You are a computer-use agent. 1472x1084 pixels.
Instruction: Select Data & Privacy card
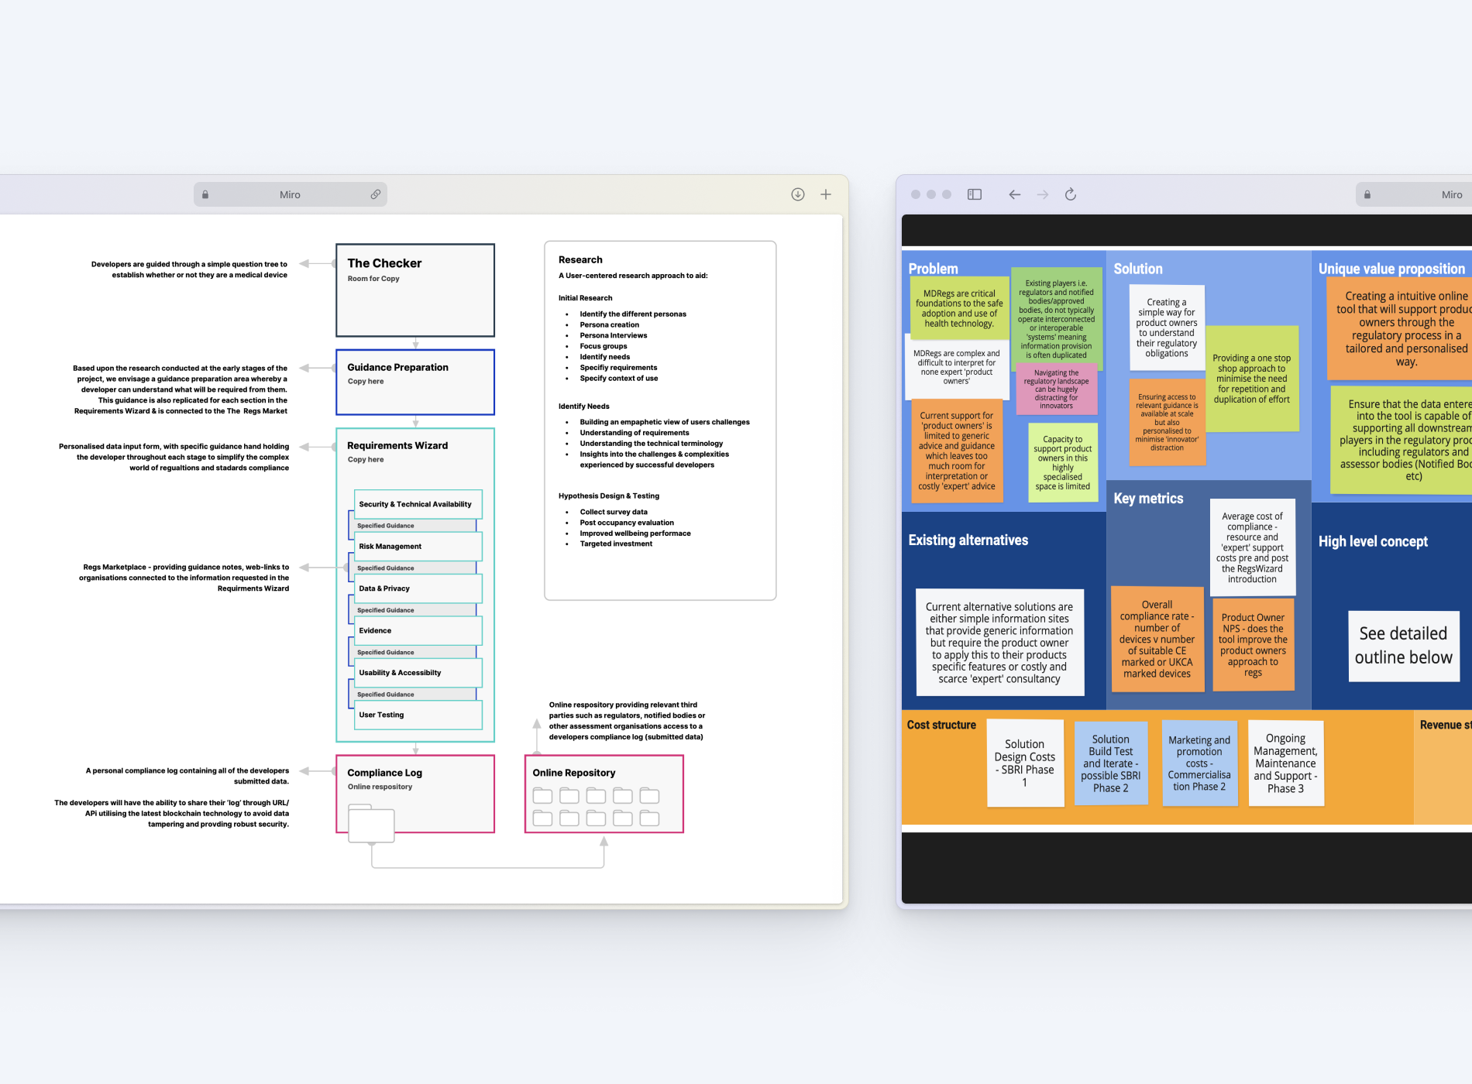(418, 588)
